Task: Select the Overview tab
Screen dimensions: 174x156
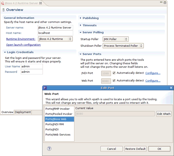Action: [x=7, y=112]
